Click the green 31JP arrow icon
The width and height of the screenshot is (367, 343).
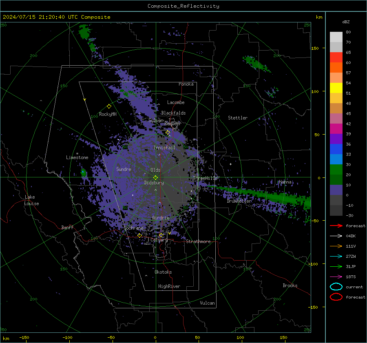click(336, 266)
